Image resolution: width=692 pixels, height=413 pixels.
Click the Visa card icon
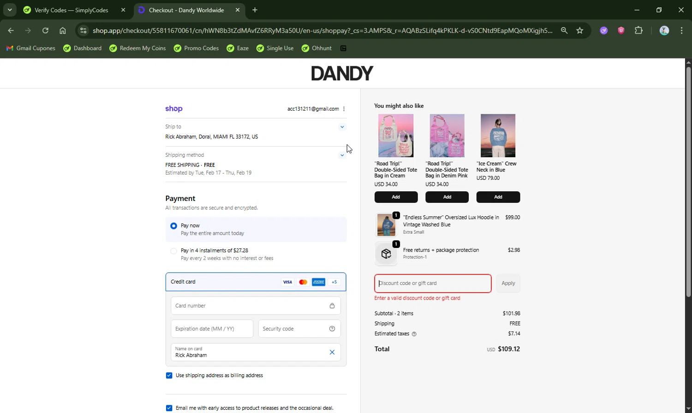coord(287,282)
